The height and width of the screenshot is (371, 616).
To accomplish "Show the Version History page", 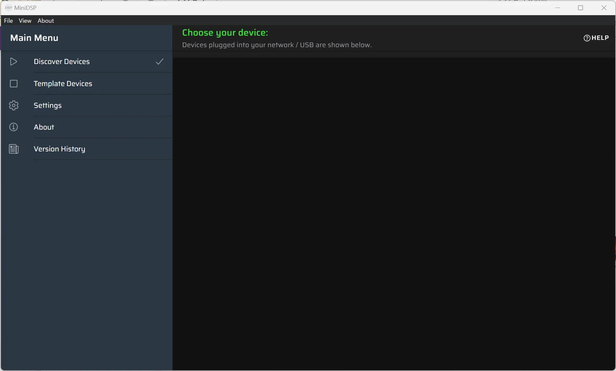I will tap(59, 149).
